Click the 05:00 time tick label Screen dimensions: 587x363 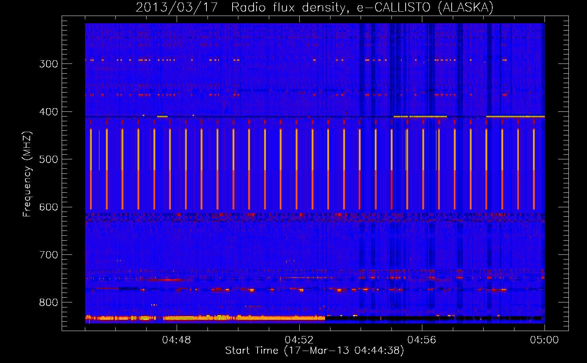tap(545, 340)
